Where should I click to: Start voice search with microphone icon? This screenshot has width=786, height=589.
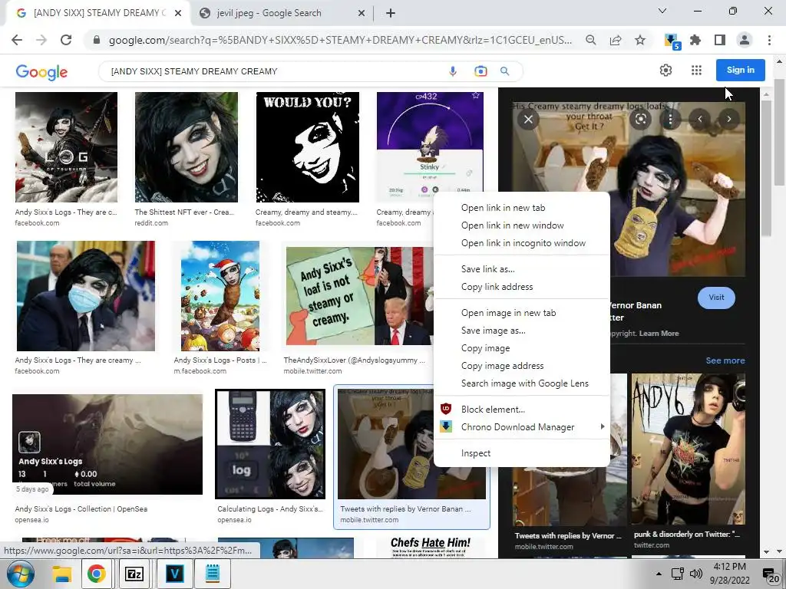453,71
